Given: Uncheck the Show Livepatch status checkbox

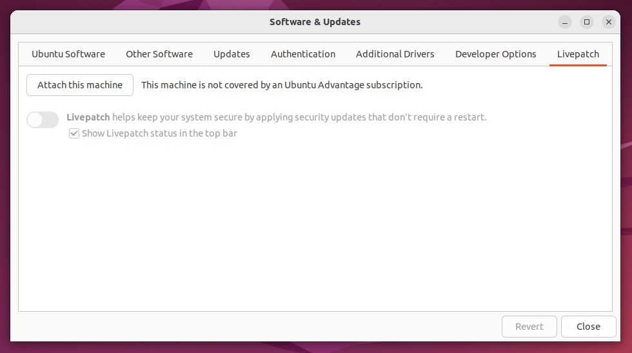Looking at the screenshot, I should coord(74,133).
